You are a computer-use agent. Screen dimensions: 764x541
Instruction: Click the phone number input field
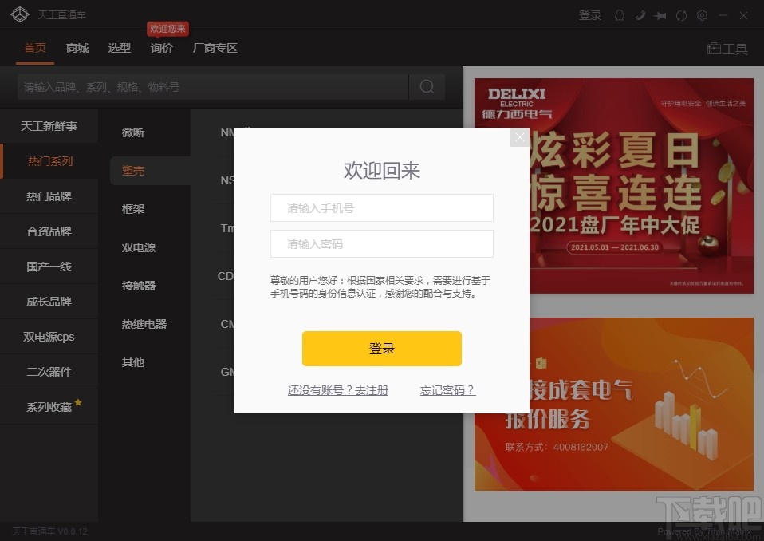point(381,207)
